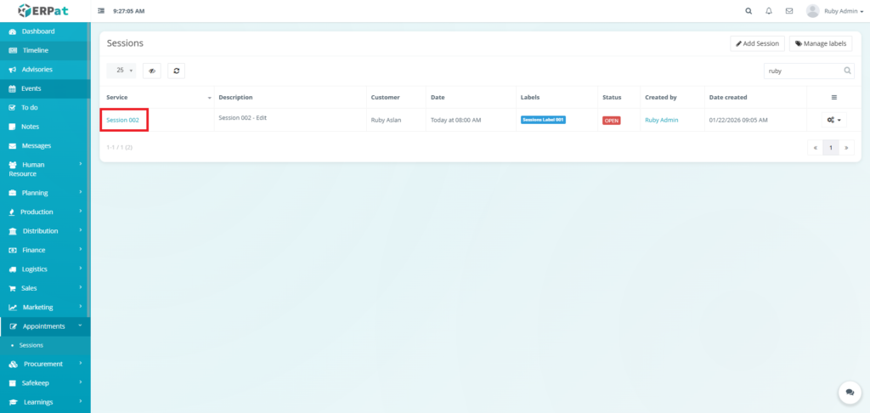Collapse the Appointments sidebar section
Screen dimensions: 870x413
coord(45,326)
